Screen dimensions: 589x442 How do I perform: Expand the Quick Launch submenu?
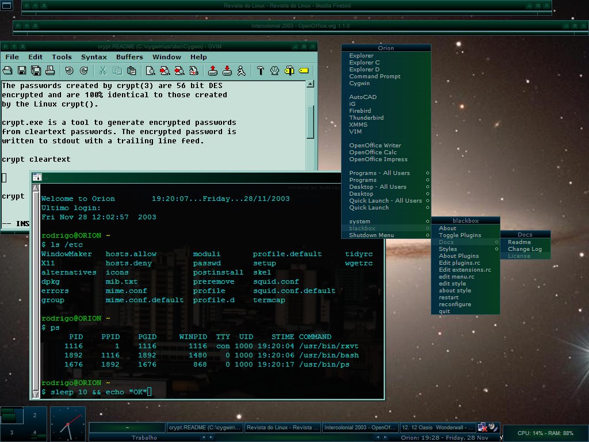click(x=386, y=207)
